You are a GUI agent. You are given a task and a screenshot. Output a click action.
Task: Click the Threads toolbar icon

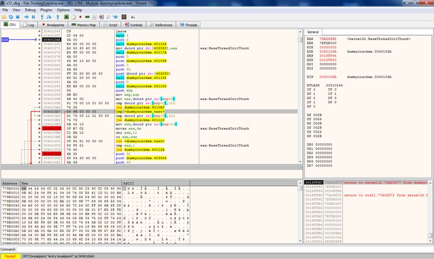click(115, 17)
